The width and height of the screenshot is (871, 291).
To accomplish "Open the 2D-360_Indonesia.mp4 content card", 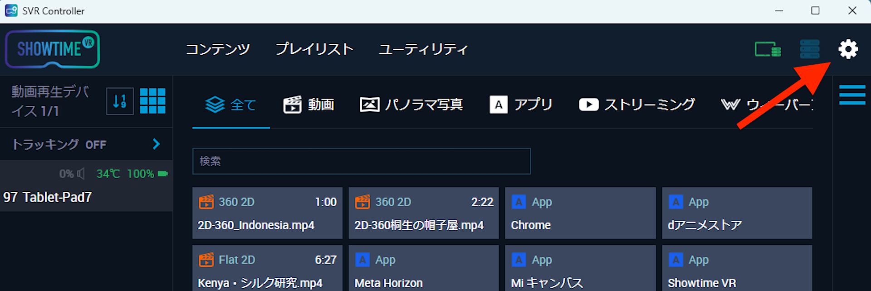I will (267, 213).
